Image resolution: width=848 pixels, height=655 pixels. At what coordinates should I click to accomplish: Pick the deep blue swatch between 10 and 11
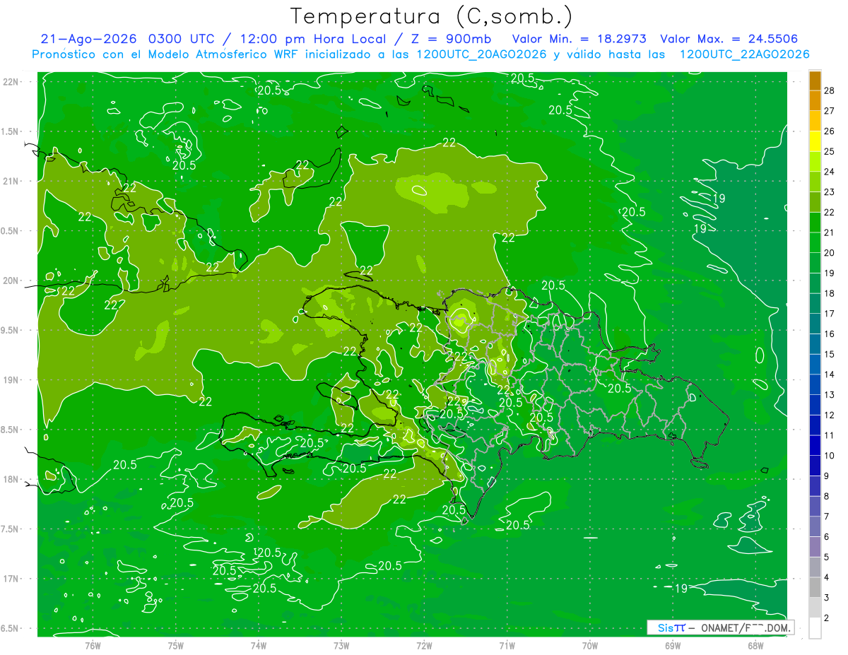815,446
